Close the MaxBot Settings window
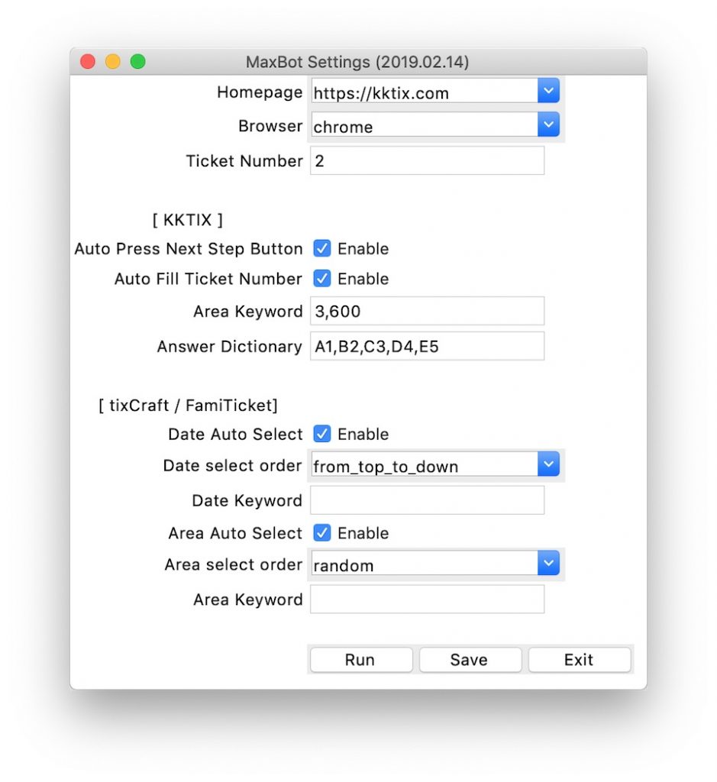 coord(88,61)
